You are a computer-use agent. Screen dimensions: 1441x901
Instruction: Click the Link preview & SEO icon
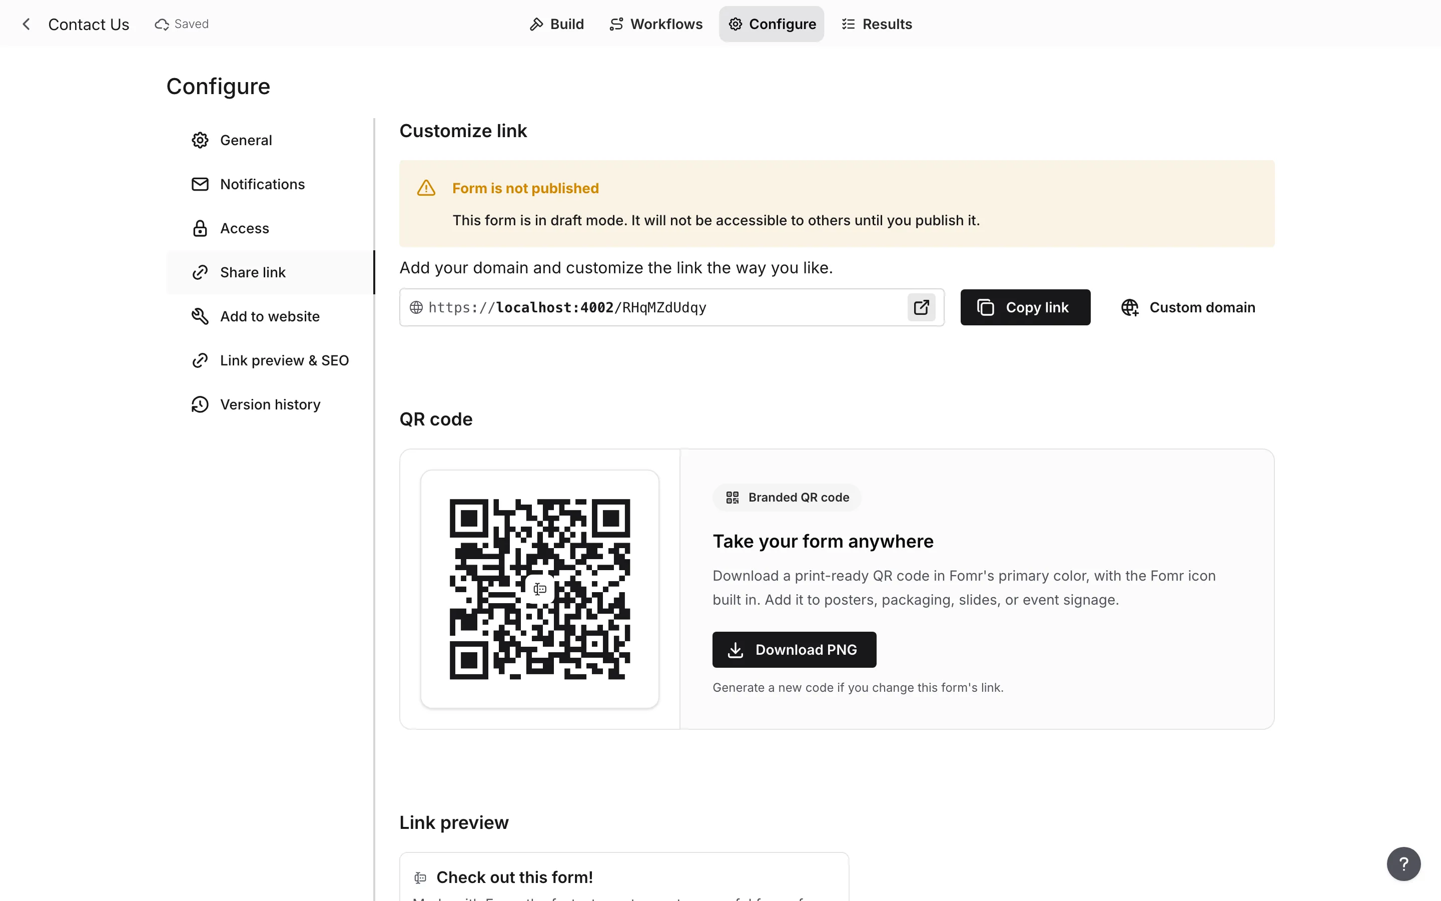(x=200, y=360)
